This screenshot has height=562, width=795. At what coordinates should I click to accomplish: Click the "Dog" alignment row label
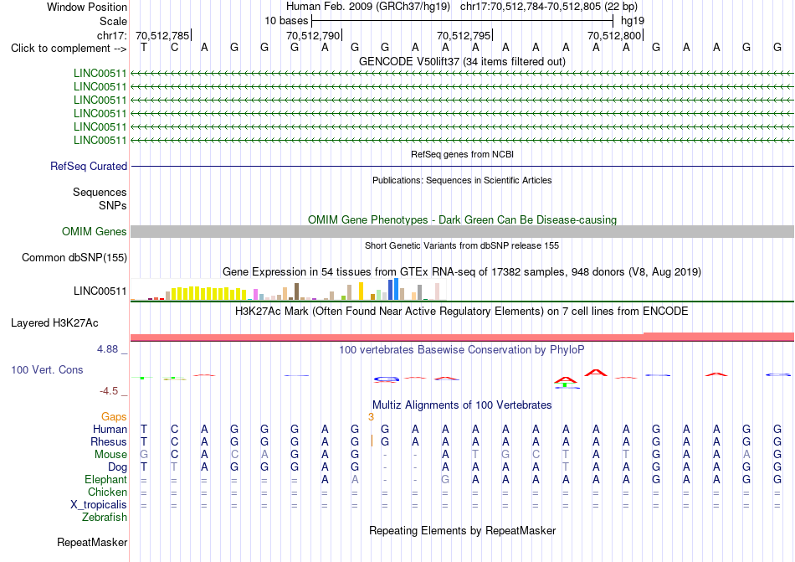[118, 467]
